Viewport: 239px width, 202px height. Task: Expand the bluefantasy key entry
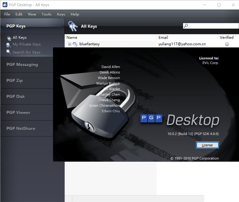coord(70,44)
